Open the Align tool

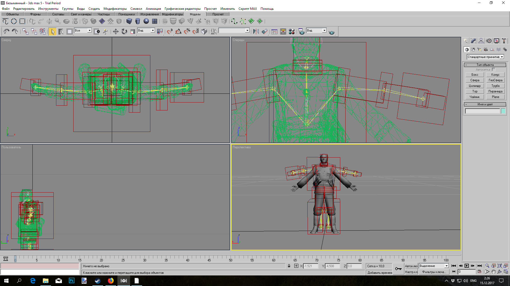pyautogui.click(x=265, y=32)
